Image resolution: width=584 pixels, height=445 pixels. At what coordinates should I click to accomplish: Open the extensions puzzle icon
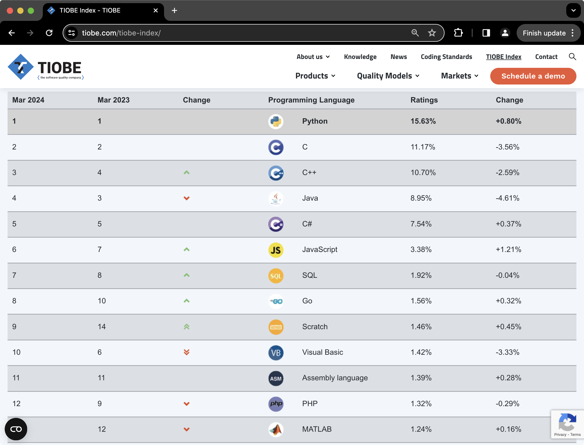click(458, 33)
